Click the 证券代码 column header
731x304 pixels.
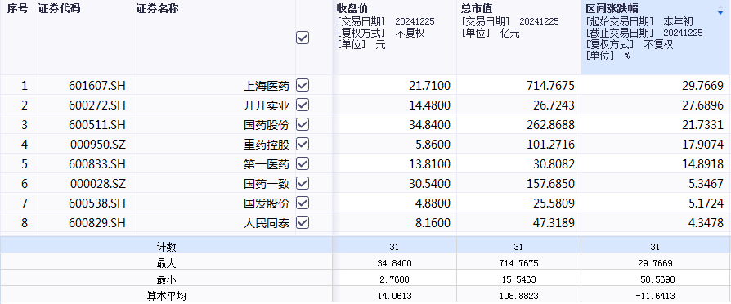click(x=57, y=8)
